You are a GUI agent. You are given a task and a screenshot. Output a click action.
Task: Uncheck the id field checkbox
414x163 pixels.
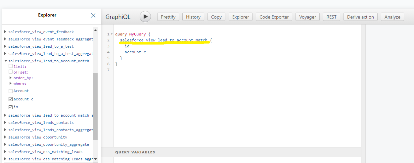point(11,107)
